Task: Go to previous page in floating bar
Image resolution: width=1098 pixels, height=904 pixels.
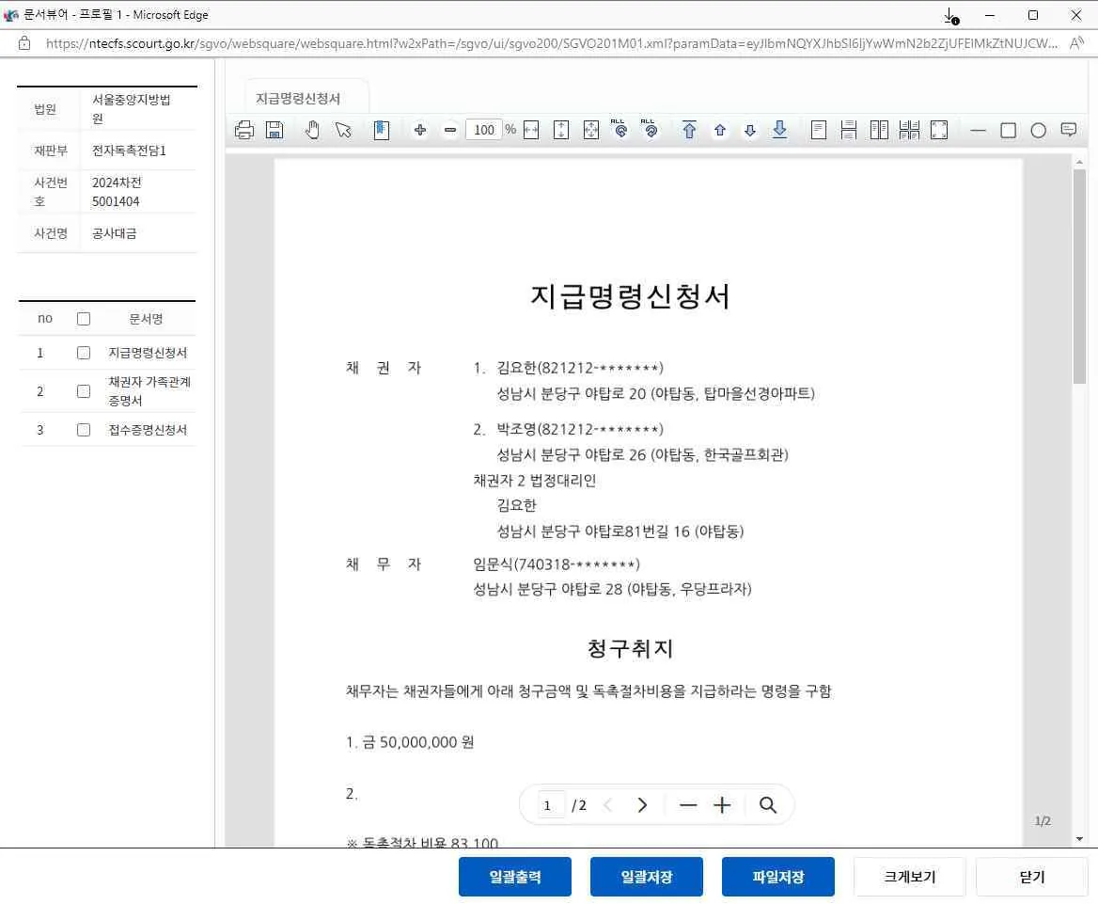Action: 608,805
